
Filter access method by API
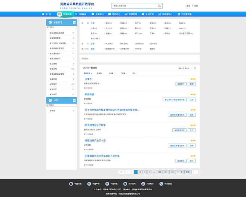pyautogui.click(x=138, y=49)
